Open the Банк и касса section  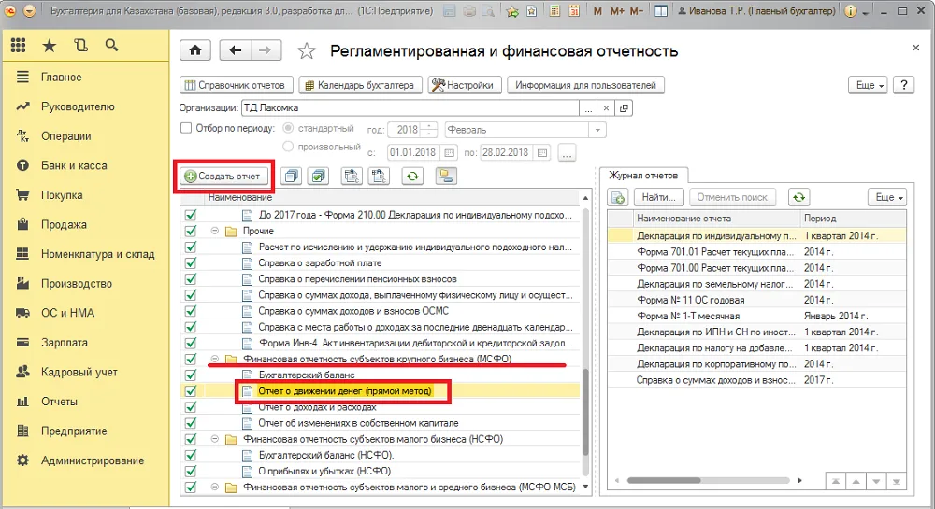click(x=74, y=165)
